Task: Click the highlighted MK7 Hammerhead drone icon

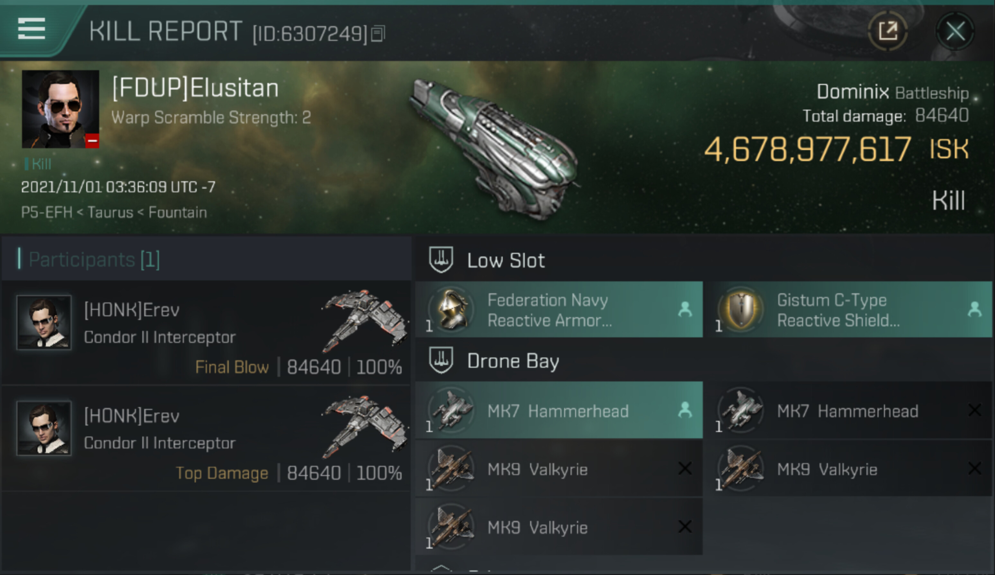Action: pyautogui.click(x=453, y=410)
